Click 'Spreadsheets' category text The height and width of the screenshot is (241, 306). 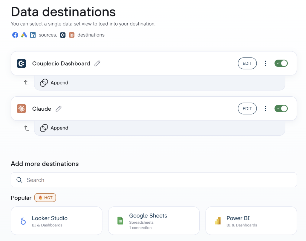tap(141, 222)
